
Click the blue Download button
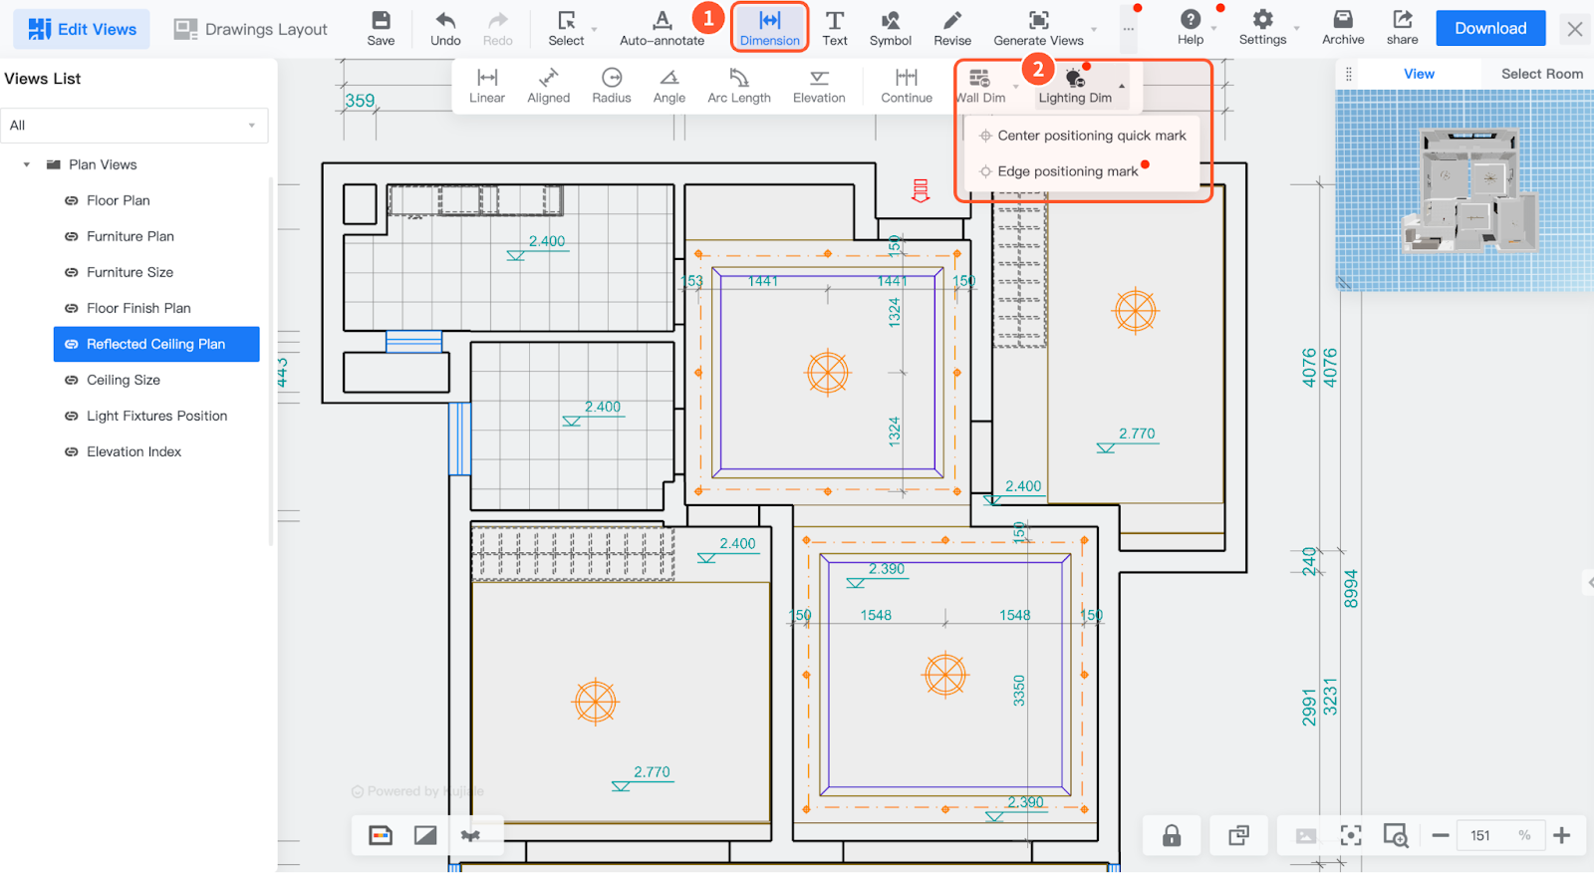click(x=1489, y=29)
